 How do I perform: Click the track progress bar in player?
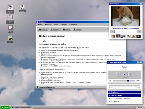click(125, 86)
